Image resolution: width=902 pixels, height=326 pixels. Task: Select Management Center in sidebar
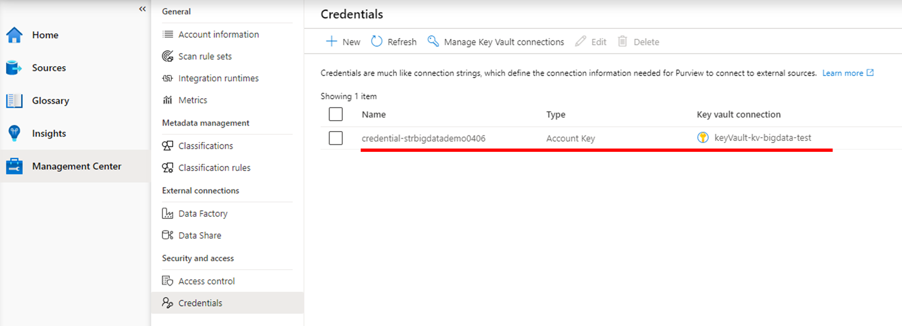tap(77, 166)
